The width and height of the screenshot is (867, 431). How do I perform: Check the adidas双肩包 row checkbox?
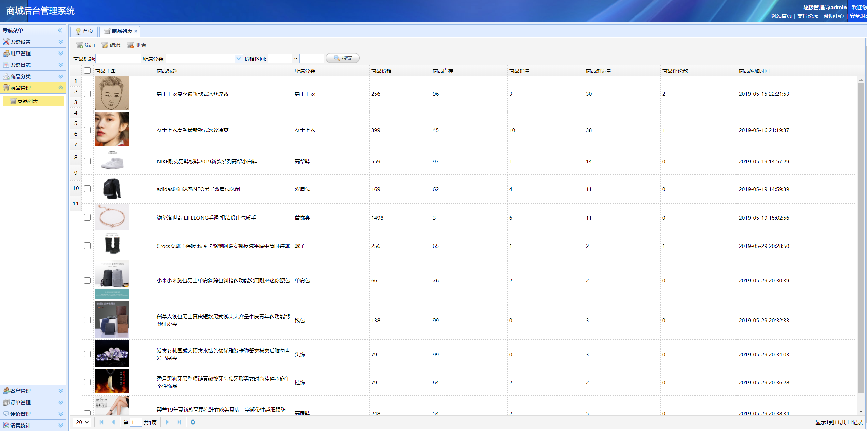pos(87,189)
